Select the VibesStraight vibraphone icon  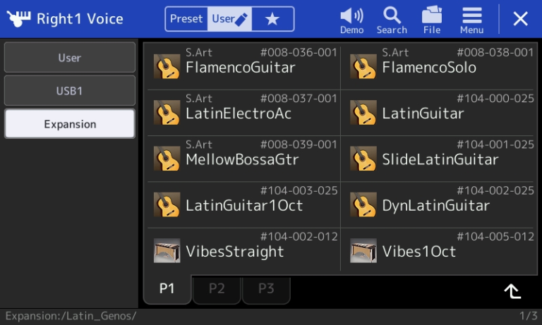click(x=167, y=251)
